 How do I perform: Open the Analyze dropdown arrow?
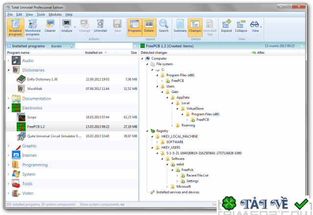[x=75, y=27]
